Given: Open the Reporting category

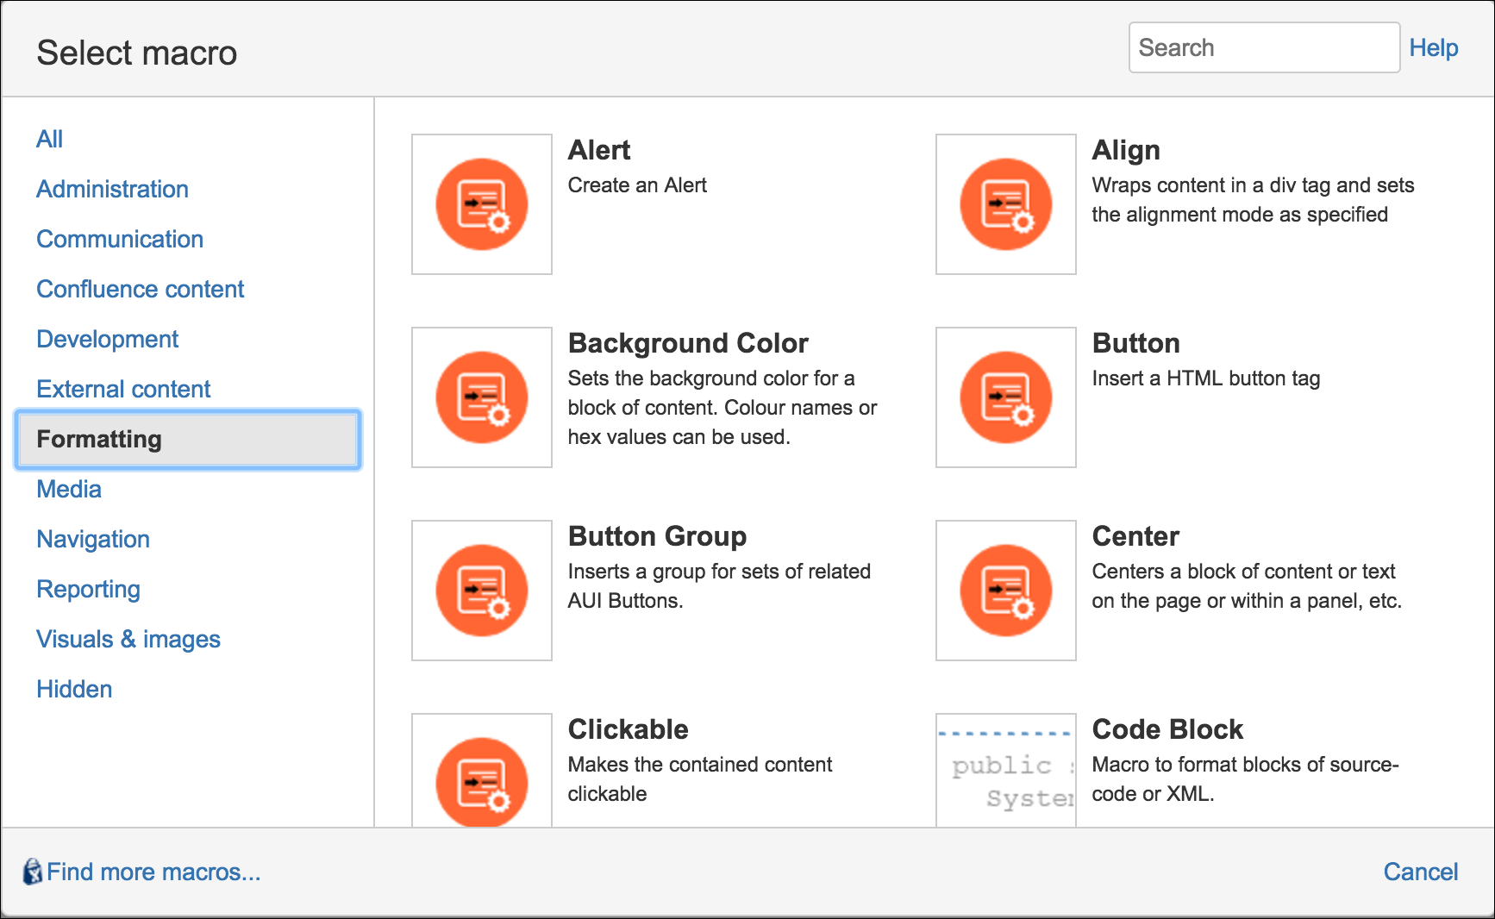Looking at the screenshot, I should point(88,589).
